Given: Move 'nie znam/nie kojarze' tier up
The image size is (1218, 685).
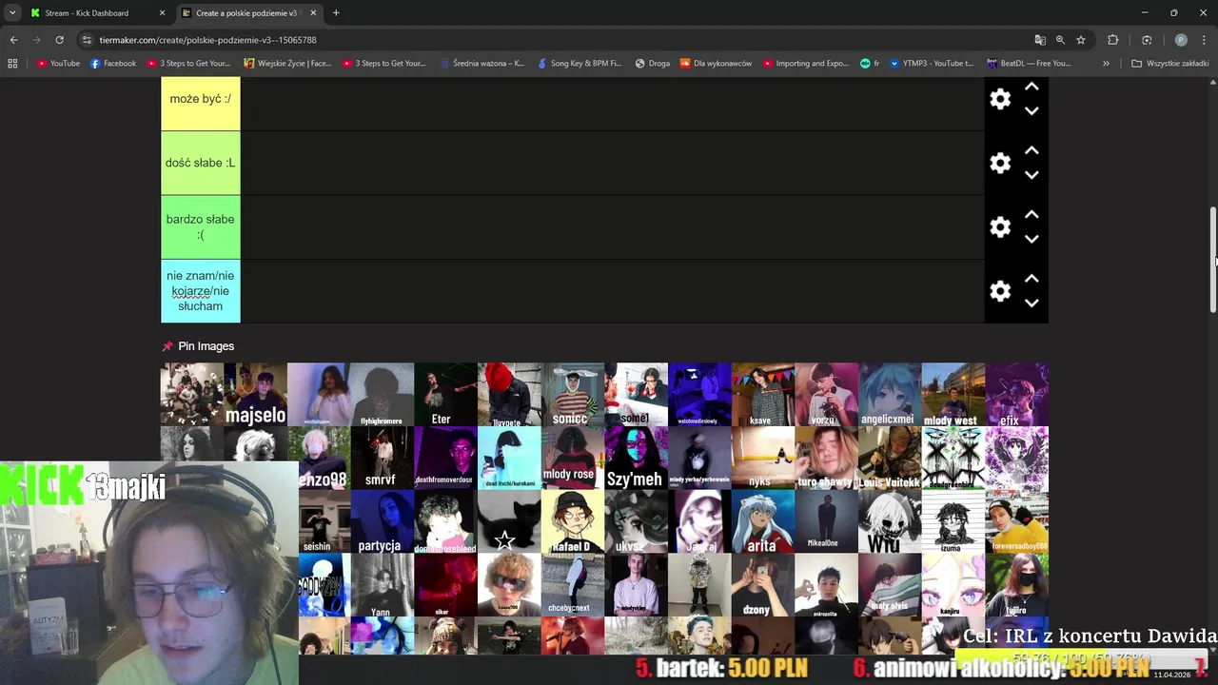Looking at the screenshot, I should click(1031, 279).
